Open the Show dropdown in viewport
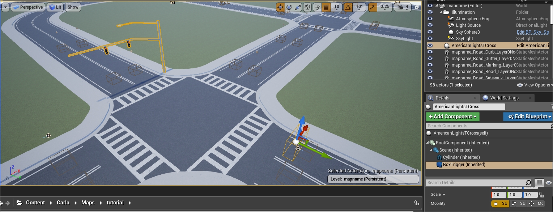The image size is (553, 212). 73,7
